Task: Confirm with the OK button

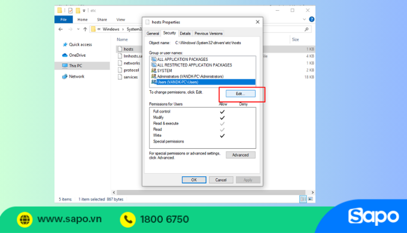Action: pos(194,180)
